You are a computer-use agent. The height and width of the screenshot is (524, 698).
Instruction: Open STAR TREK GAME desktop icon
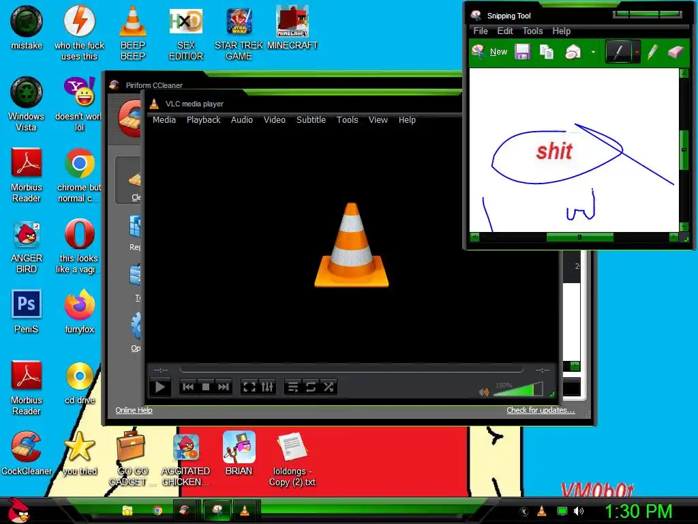[x=239, y=33]
